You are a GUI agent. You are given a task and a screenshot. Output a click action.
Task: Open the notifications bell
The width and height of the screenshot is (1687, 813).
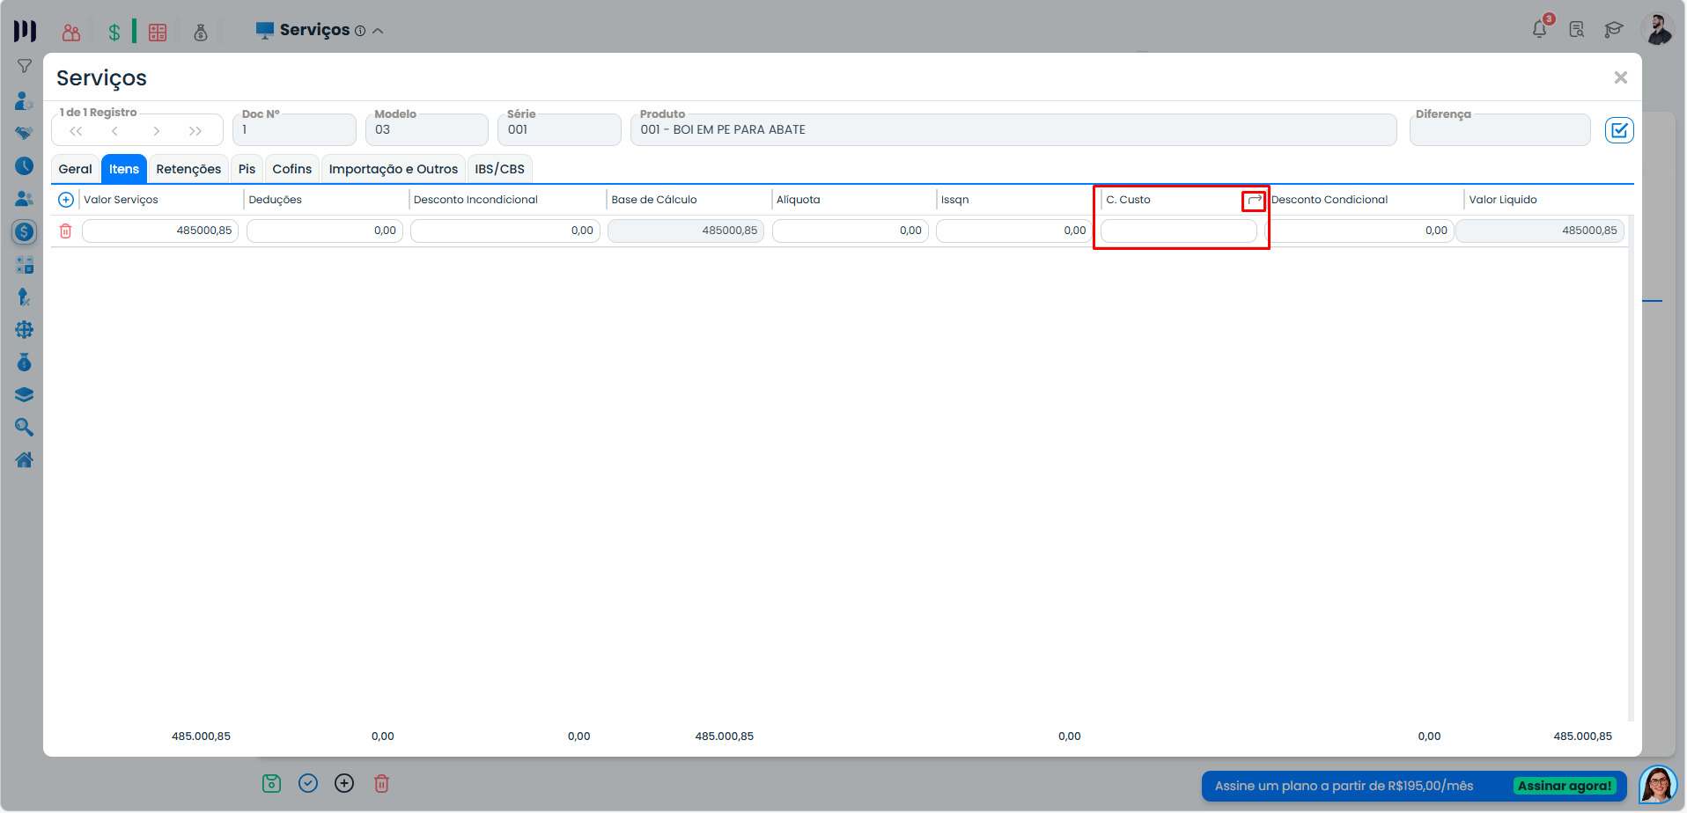pos(1540,29)
